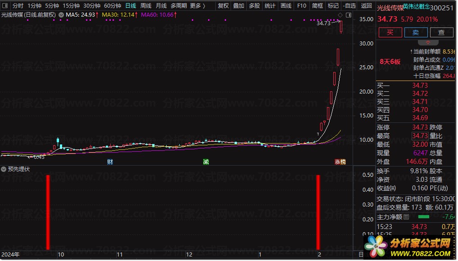458x261 pixels.
Task: Open the 多周期 multi-period view
Action: 179,5
